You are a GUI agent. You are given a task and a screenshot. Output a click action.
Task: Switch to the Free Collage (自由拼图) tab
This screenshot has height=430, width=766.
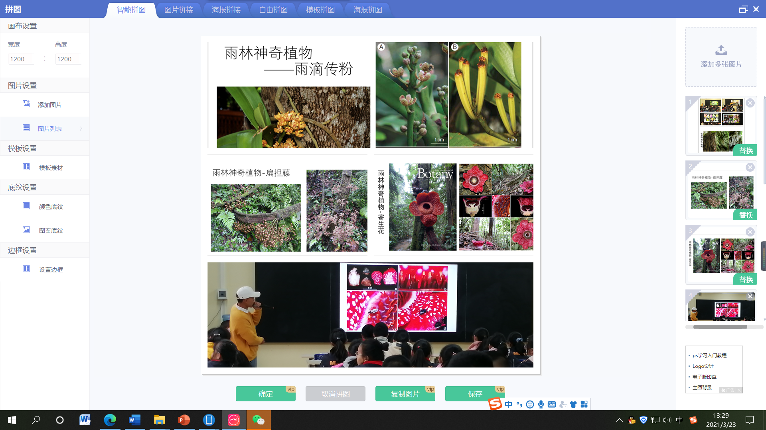(273, 10)
